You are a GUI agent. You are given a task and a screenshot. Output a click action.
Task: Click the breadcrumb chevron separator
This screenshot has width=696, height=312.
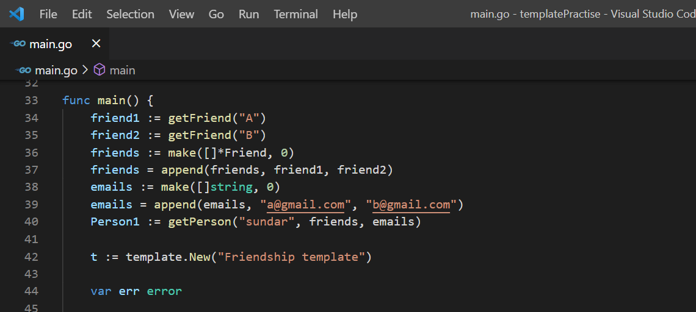click(x=85, y=70)
